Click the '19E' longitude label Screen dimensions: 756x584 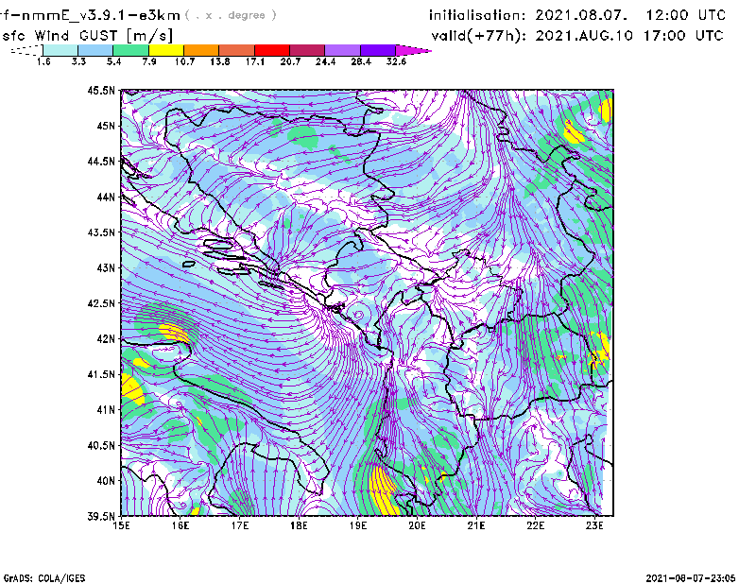[x=358, y=525]
